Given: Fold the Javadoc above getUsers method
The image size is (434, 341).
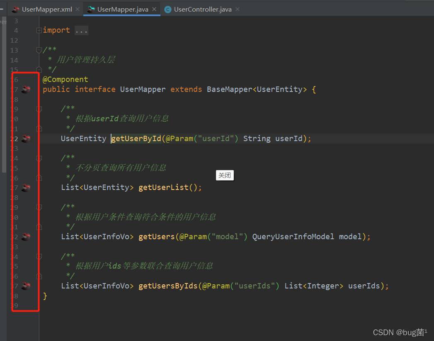Looking at the screenshot, I should tap(39, 207).
